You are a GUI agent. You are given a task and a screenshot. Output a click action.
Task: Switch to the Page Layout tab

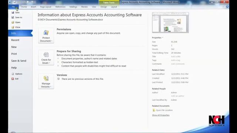(x=46, y=7)
